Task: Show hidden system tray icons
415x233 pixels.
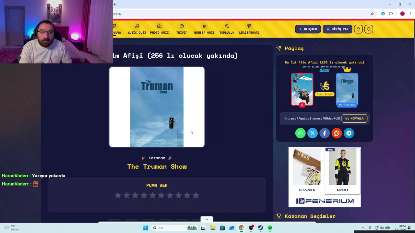Action: point(363,228)
